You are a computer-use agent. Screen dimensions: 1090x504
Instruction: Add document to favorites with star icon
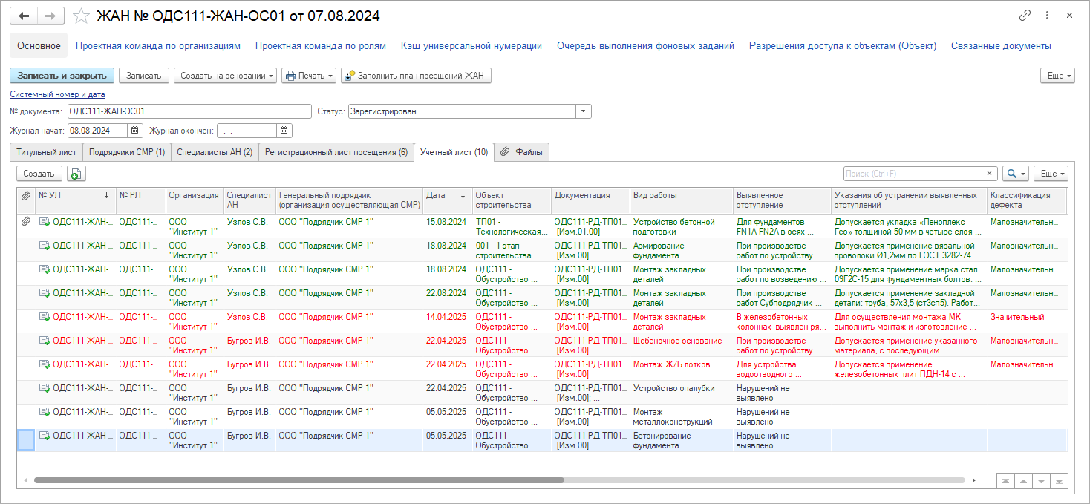[82, 16]
